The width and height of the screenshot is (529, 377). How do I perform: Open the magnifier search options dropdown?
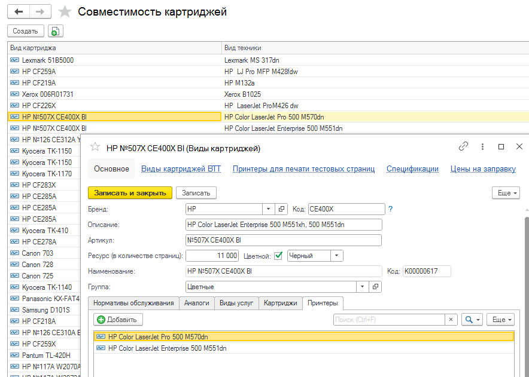pos(472,320)
